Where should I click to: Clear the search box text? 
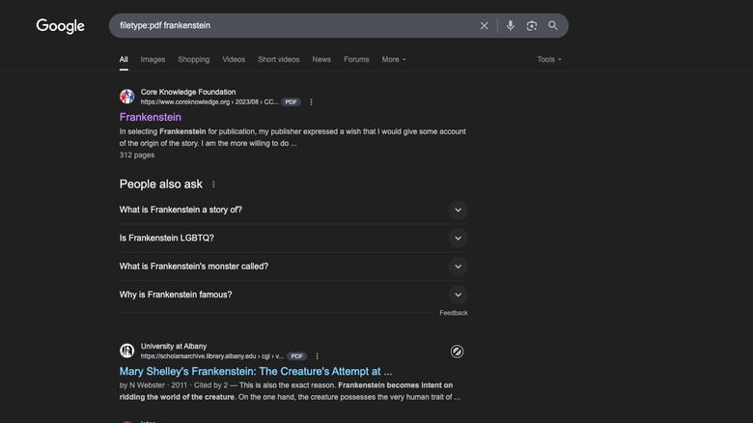tap(485, 26)
